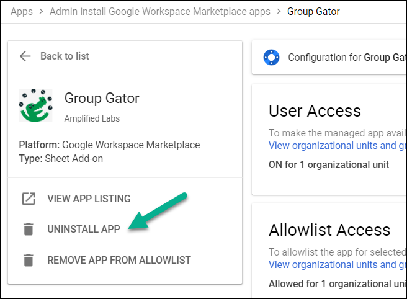Click the chevron after Apps breadcrumb

41,11
